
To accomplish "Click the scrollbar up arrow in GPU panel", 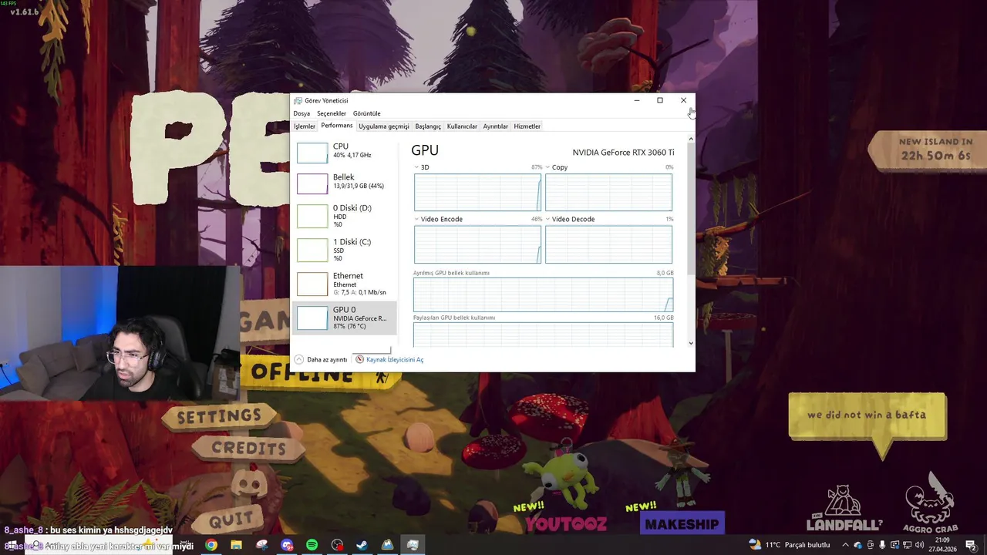I will (691, 139).
